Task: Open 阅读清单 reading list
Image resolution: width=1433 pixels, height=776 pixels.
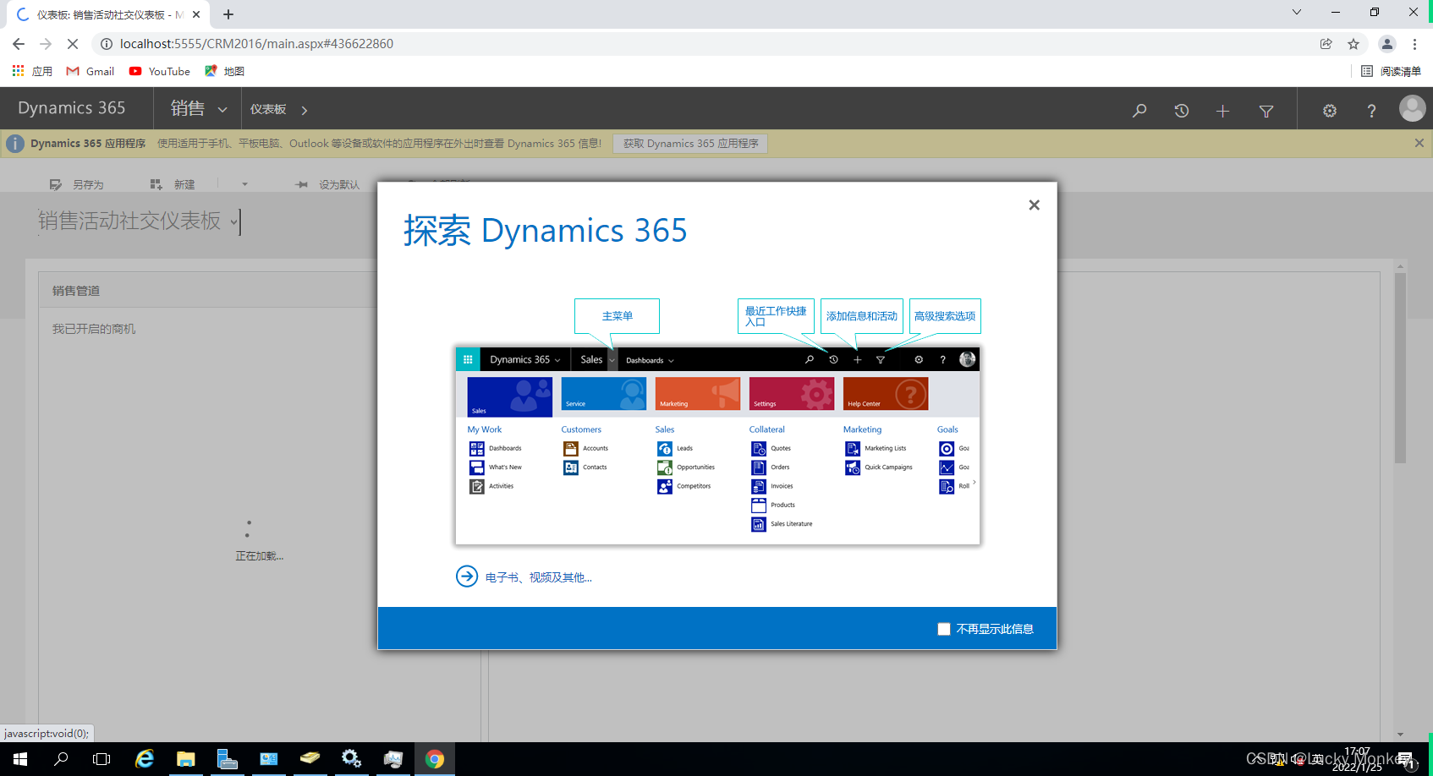Action: tap(1391, 71)
